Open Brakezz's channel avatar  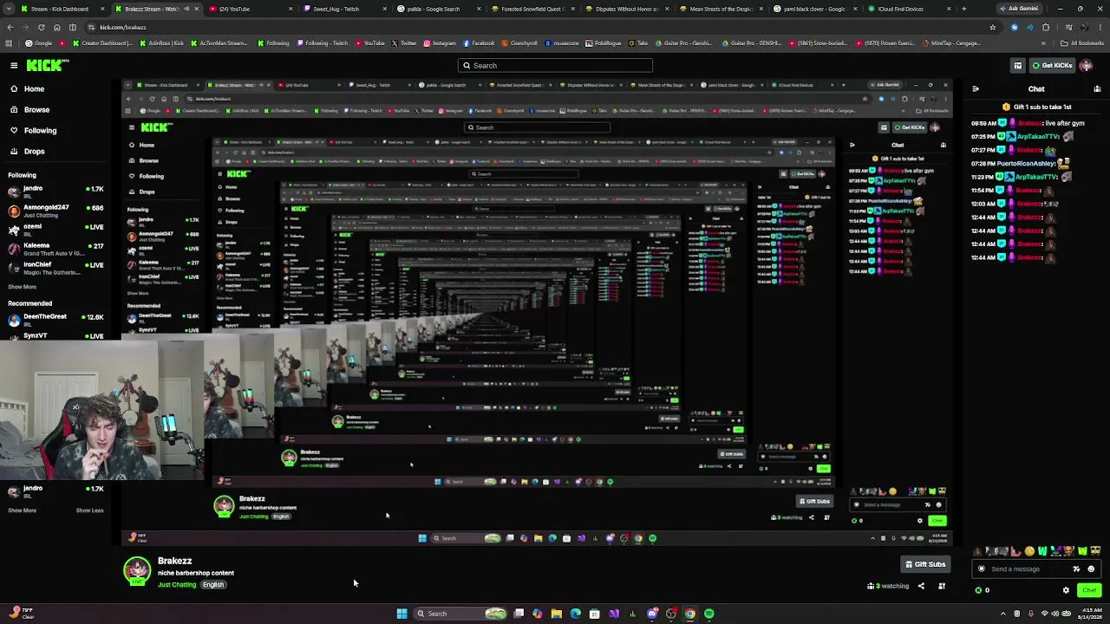137,572
